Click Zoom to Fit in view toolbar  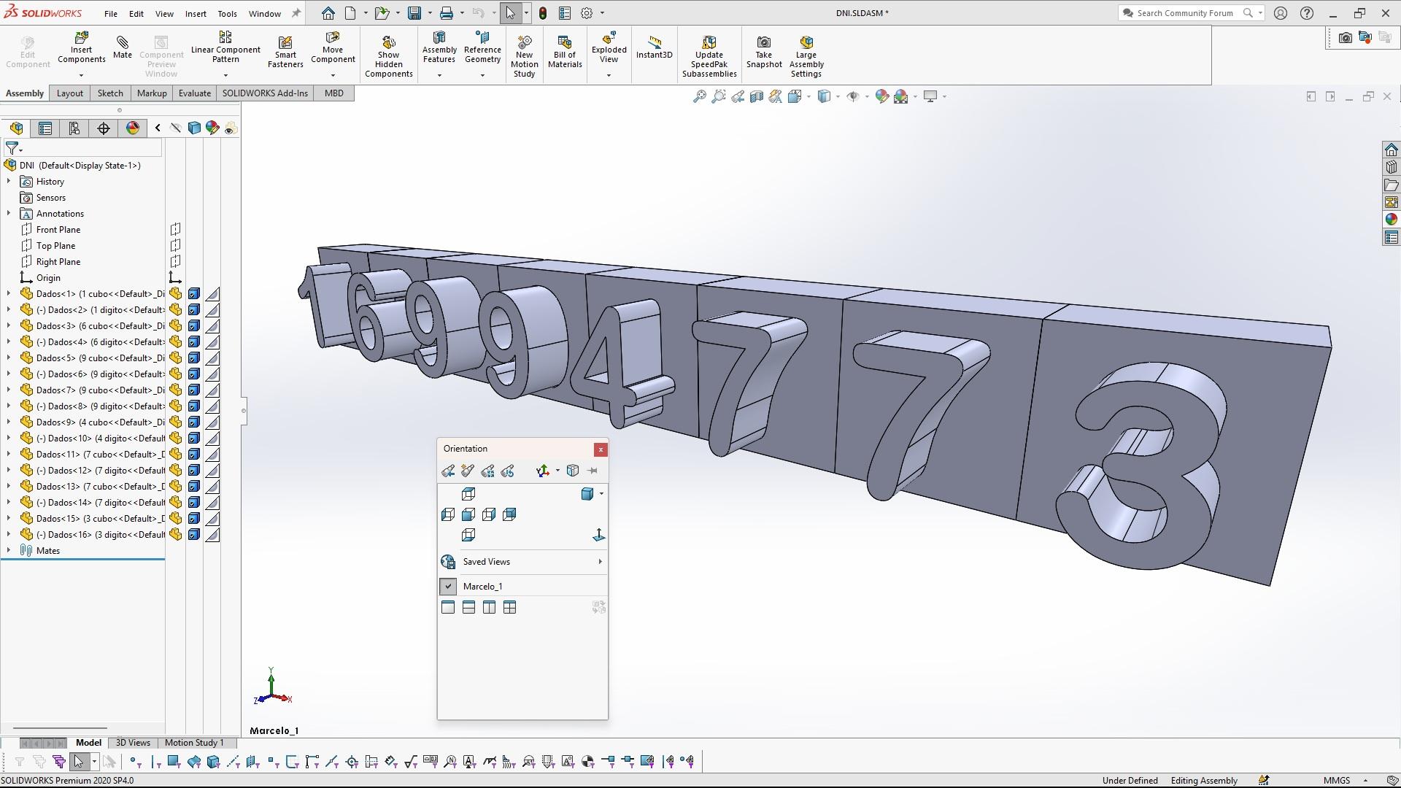point(699,96)
